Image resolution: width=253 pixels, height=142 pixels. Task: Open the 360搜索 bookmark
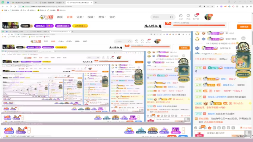[x=52, y=10]
